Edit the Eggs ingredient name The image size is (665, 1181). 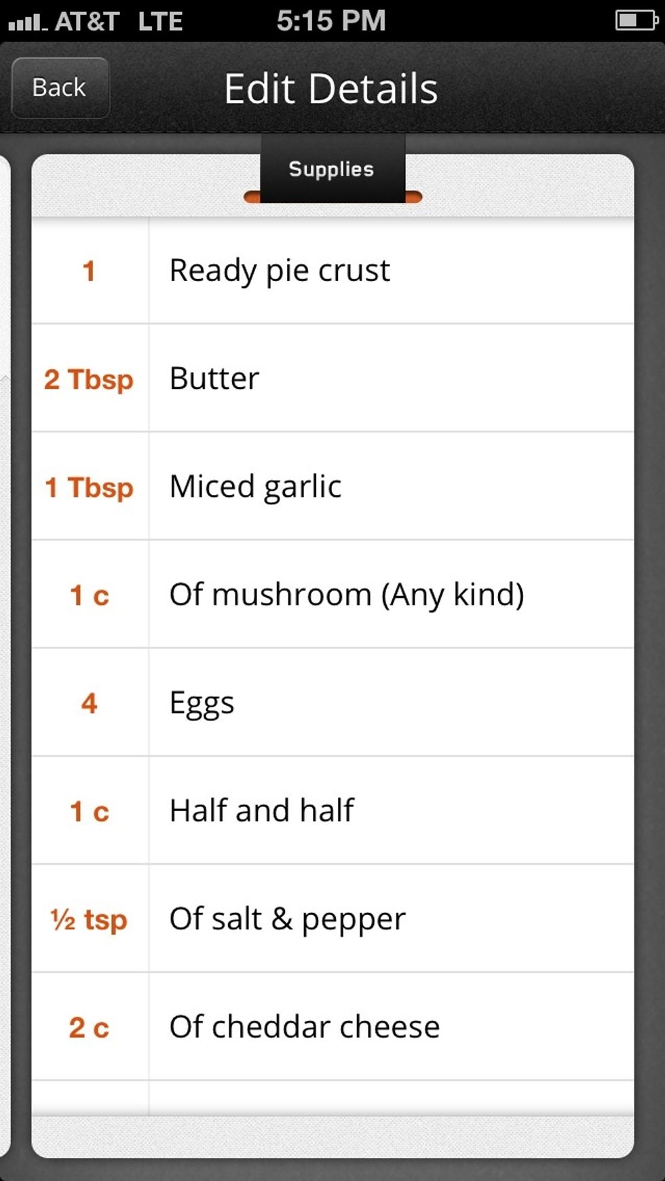[x=202, y=702]
